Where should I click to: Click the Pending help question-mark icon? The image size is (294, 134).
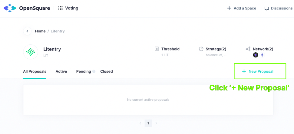click(94, 71)
